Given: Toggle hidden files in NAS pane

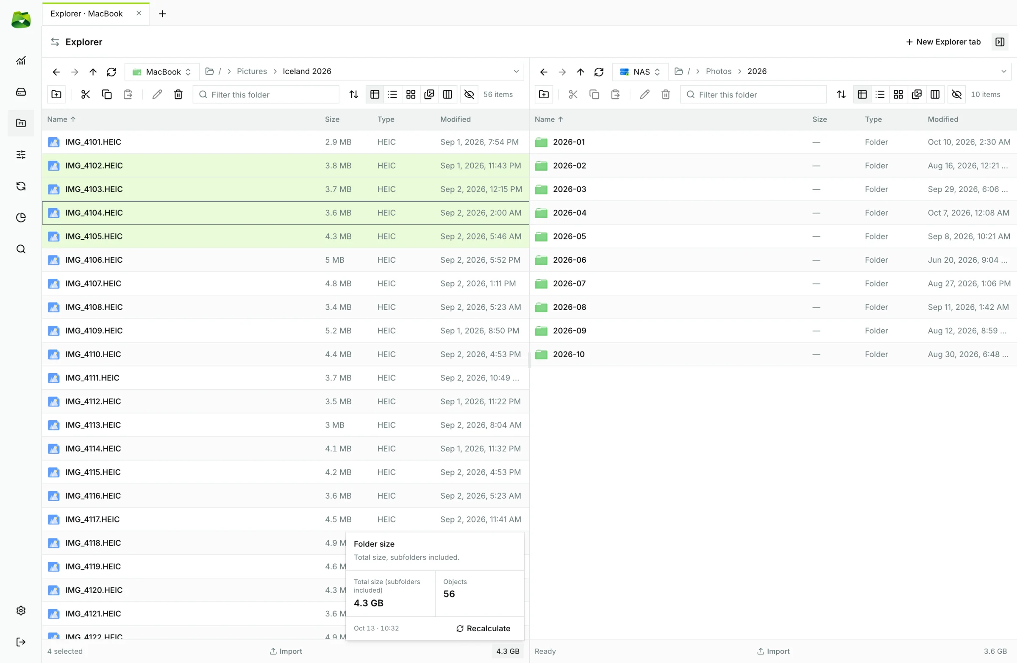Looking at the screenshot, I should coord(957,94).
